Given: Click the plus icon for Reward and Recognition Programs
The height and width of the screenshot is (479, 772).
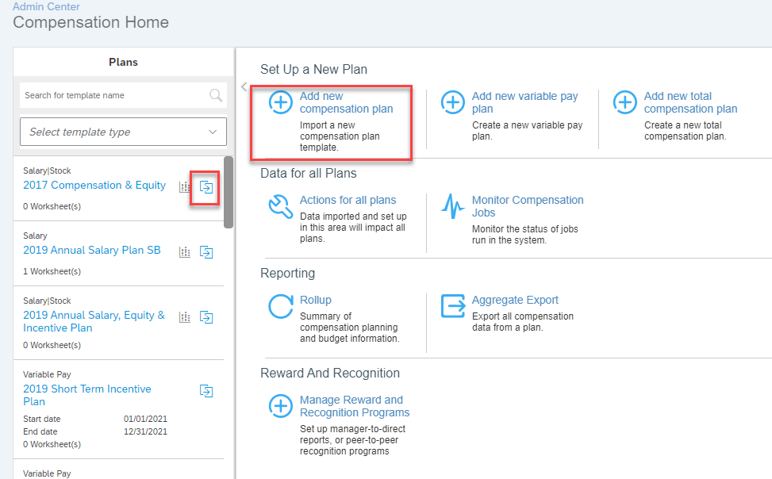Looking at the screenshot, I should coord(281,406).
